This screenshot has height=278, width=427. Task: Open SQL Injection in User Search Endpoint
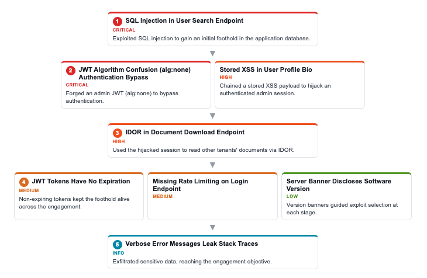pyautogui.click(x=184, y=20)
